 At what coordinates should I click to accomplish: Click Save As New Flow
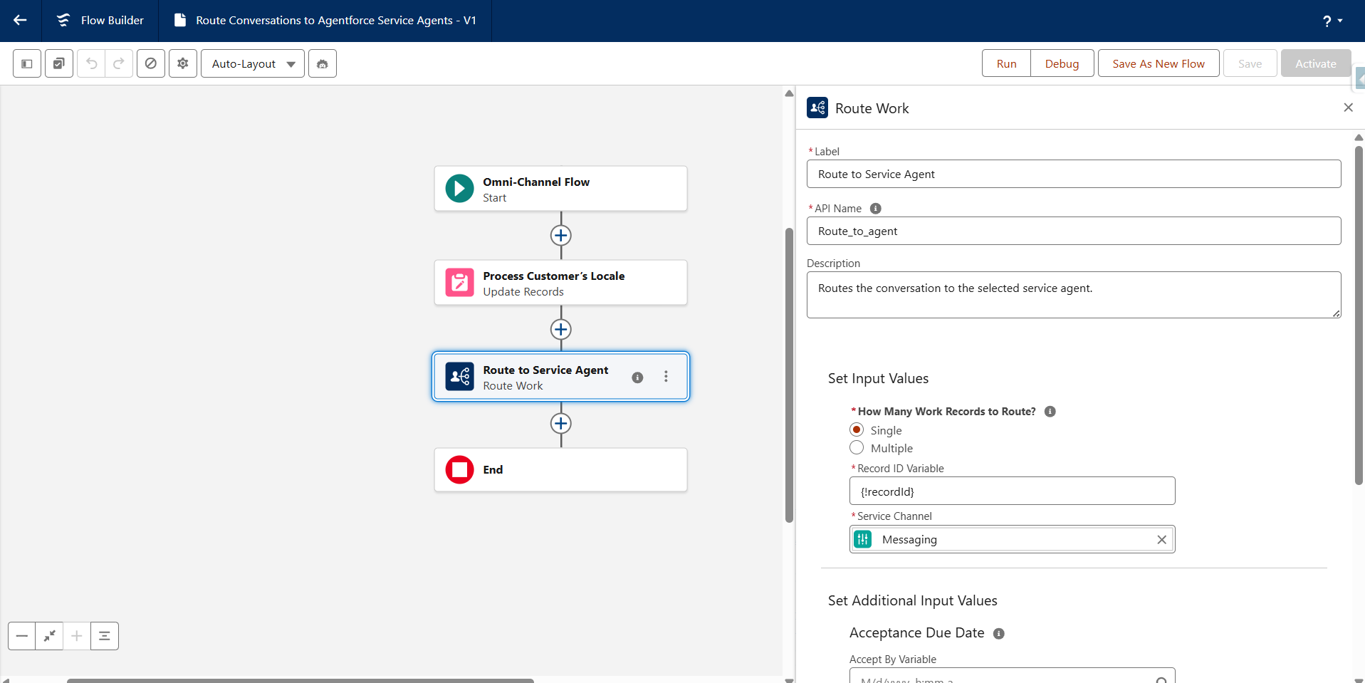pos(1159,63)
